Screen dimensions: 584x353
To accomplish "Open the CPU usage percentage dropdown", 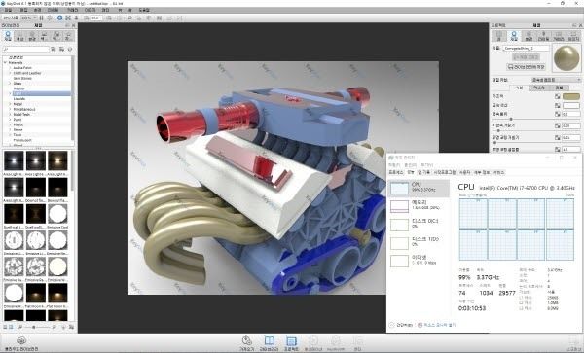I will coord(28,18).
